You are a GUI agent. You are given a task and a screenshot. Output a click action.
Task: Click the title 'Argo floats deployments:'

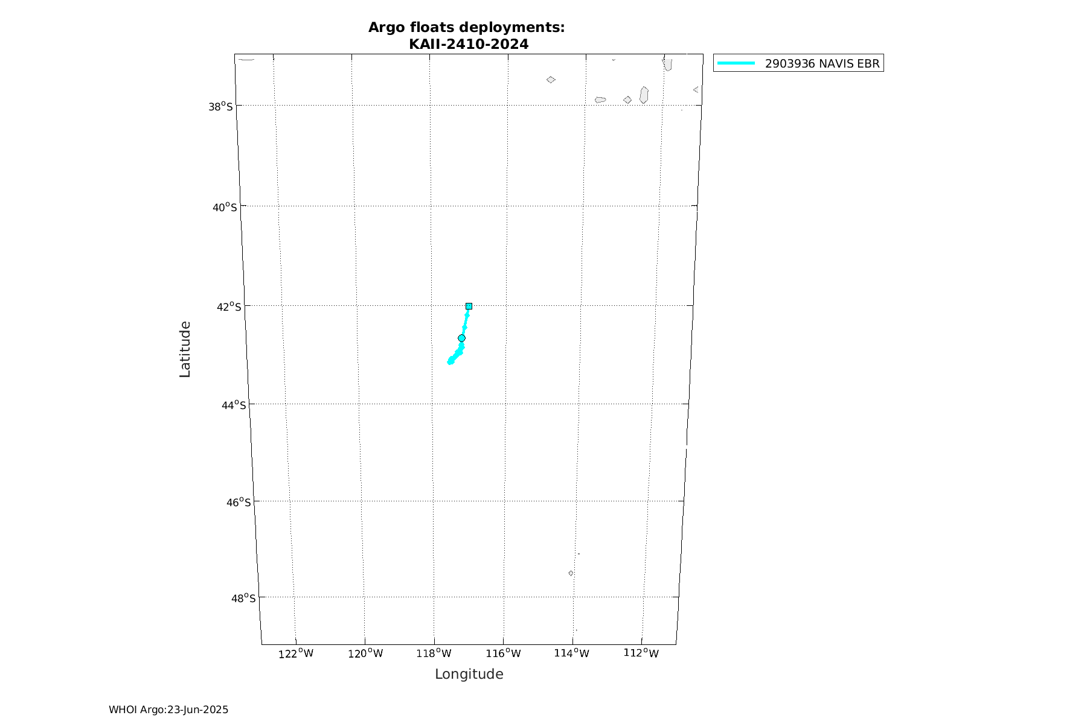click(x=466, y=27)
